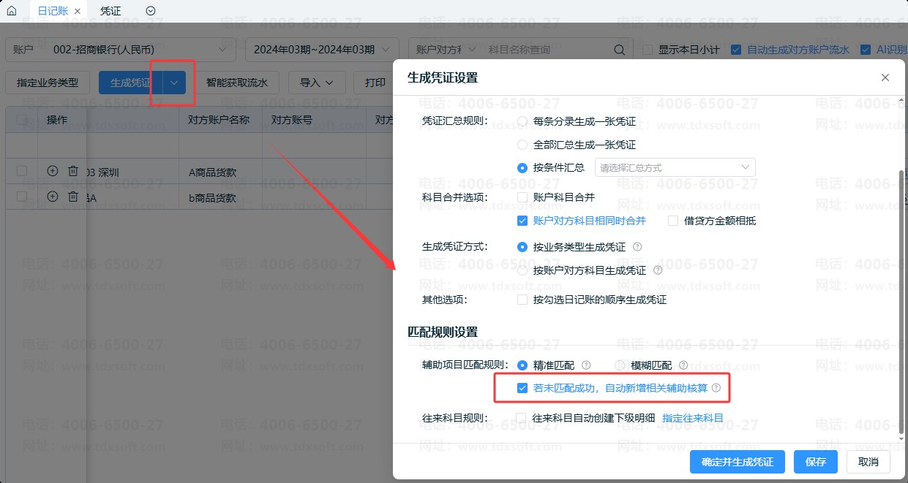Click help icon next to 模糊匹配
The height and width of the screenshot is (483, 908).
683,365
